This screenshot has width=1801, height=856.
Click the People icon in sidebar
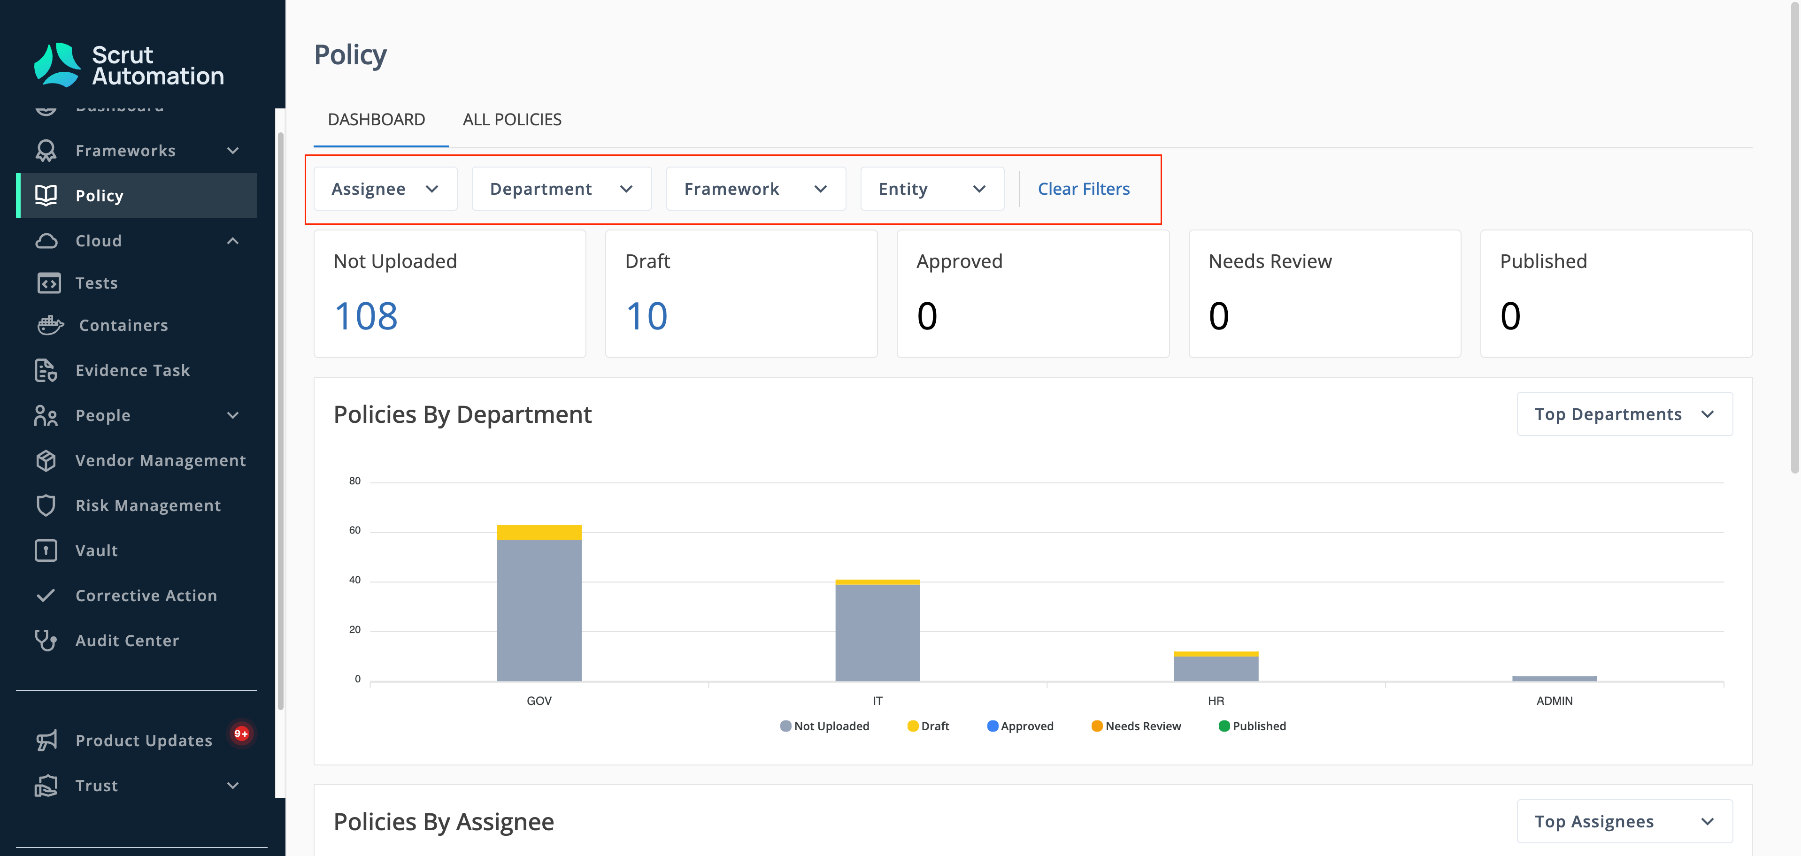point(46,415)
